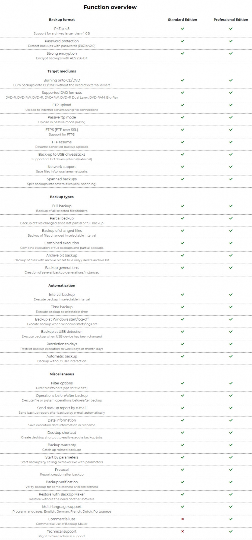This screenshot has height=540, width=252.
Task: Click the Restore with BackUp Maker feature name
Action: 62,494
